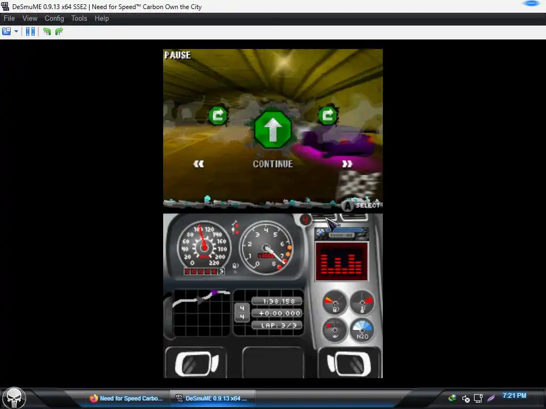This screenshot has width=546, height=409.
Task: Click the CONTINUE label in pause menu
Action: click(272, 164)
